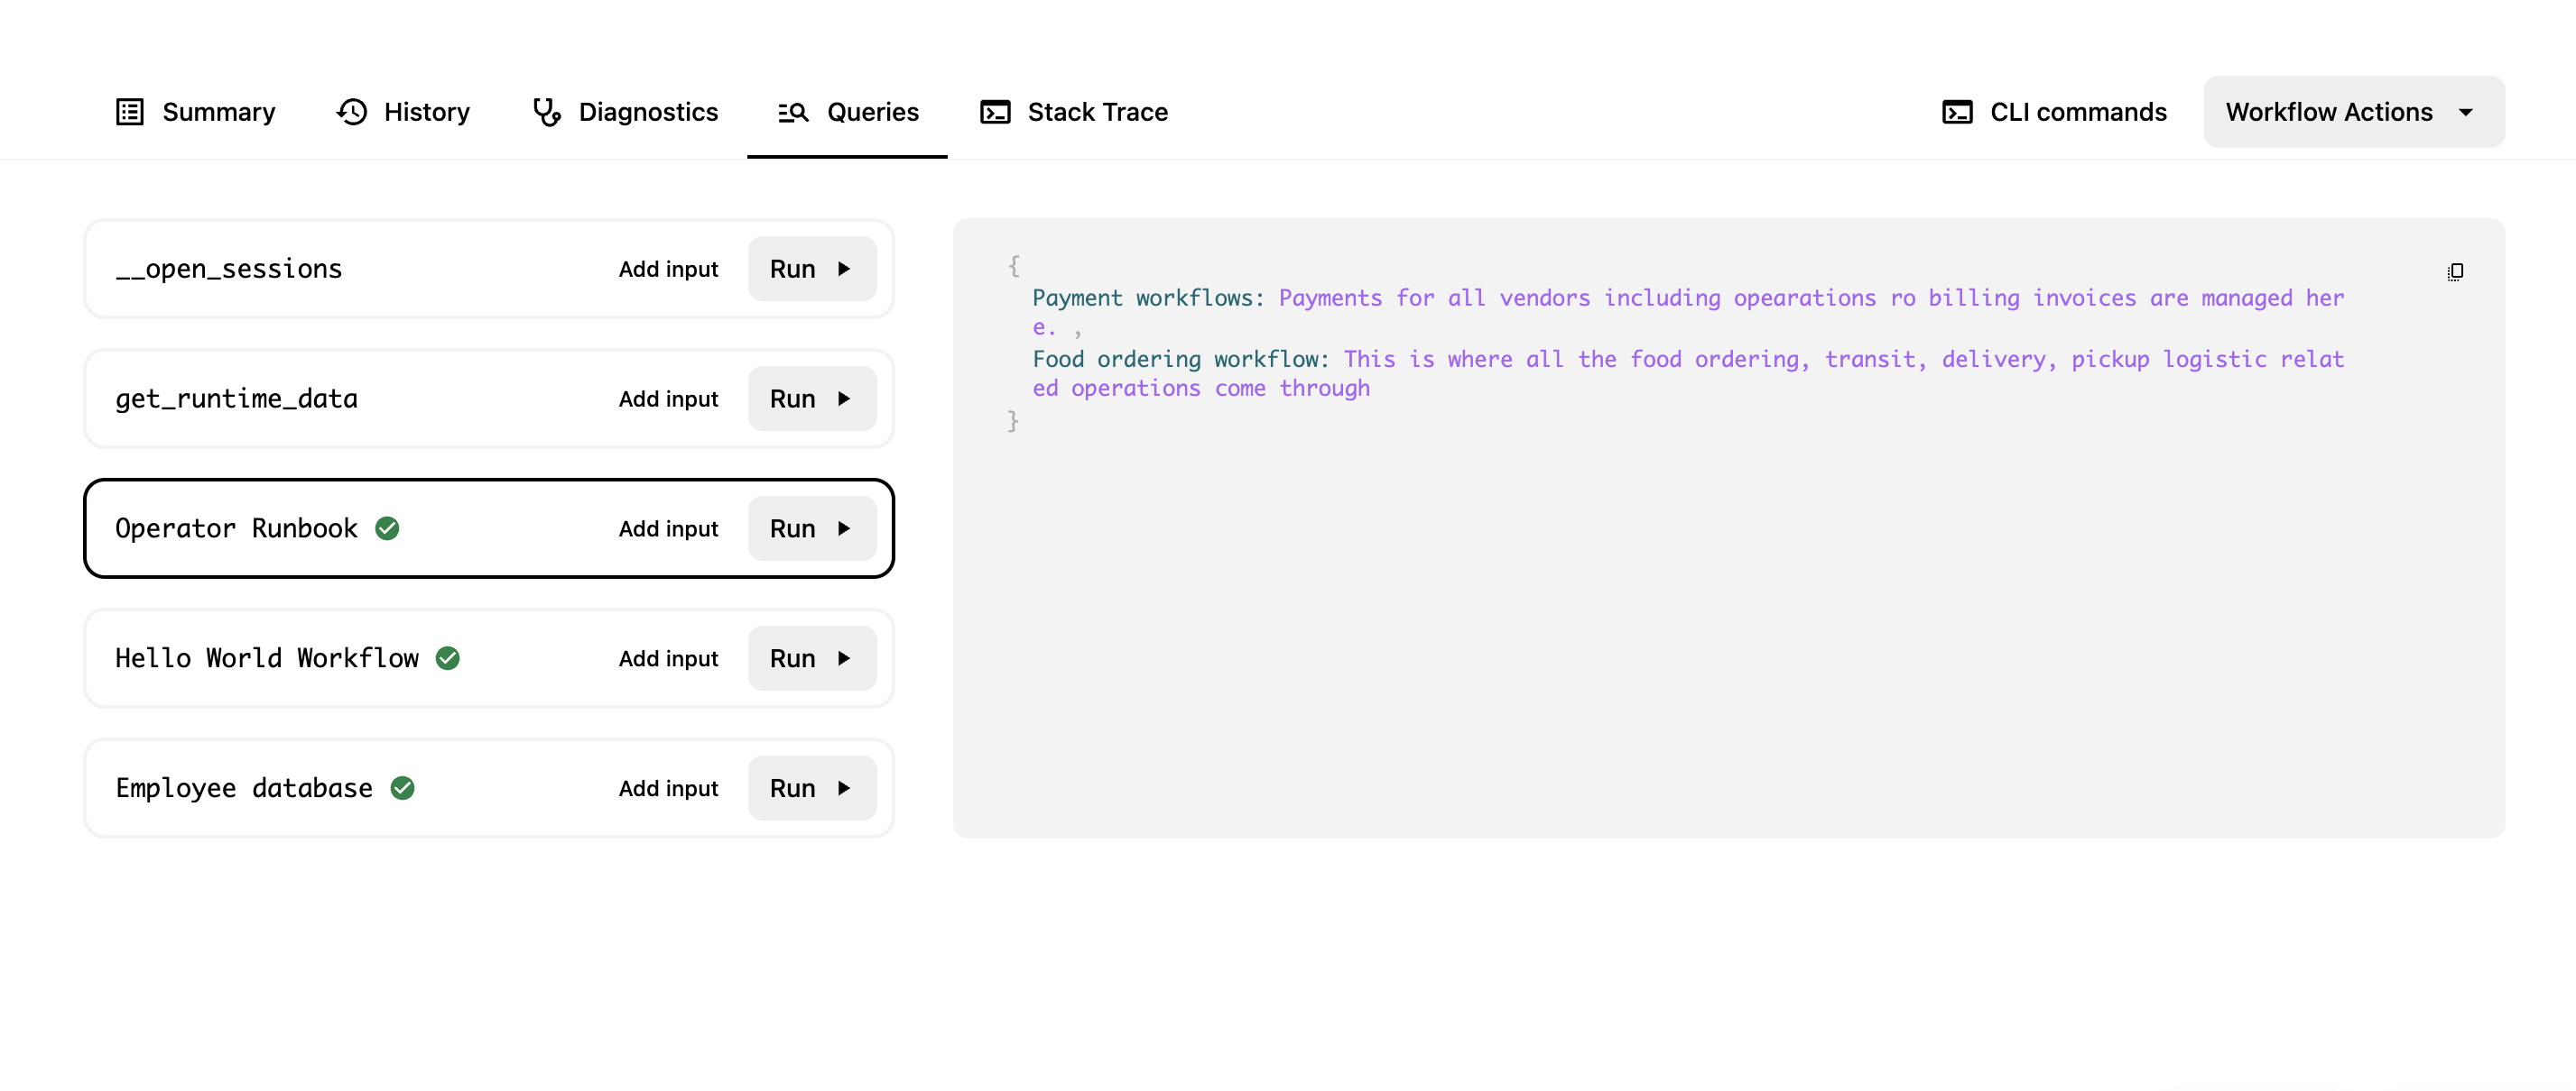Click the Stack Trace terminal icon
Viewport: 2576px width, 1091px height.
pyautogui.click(x=994, y=112)
